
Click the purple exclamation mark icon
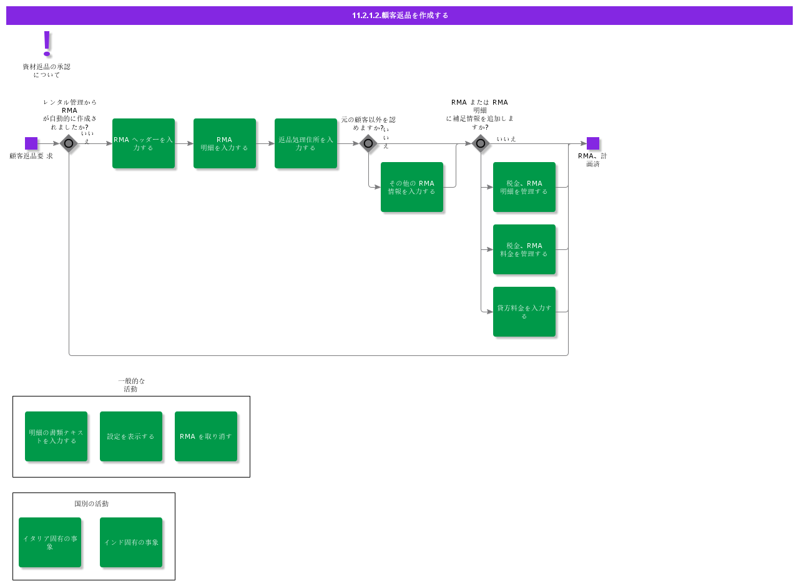47,44
